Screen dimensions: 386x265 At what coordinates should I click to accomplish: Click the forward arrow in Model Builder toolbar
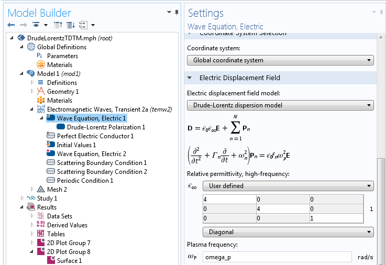(x=23, y=25)
